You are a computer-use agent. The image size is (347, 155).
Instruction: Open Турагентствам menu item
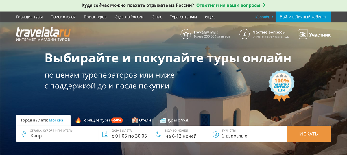point(183,17)
